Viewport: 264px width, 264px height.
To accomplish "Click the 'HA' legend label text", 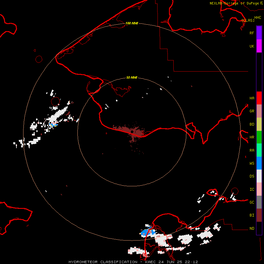I will coord(252,98).
